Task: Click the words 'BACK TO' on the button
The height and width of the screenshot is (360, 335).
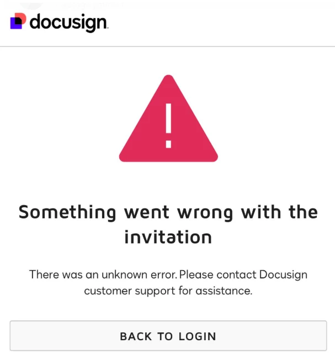Action: [x=146, y=336]
